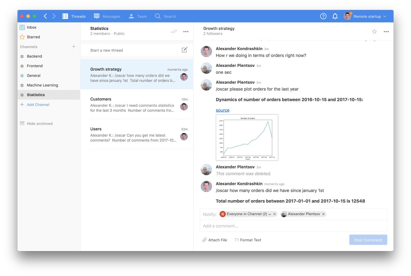The image size is (411, 276).
Task: Click the Channels section header
Action: point(29,47)
